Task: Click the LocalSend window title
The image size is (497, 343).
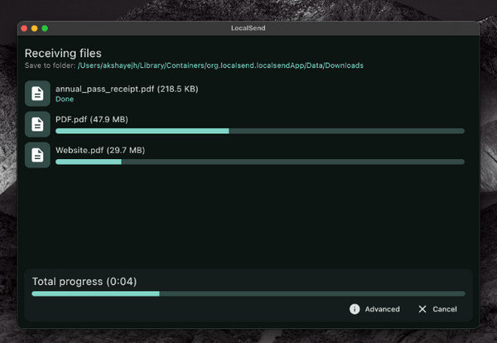Action: point(248,28)
